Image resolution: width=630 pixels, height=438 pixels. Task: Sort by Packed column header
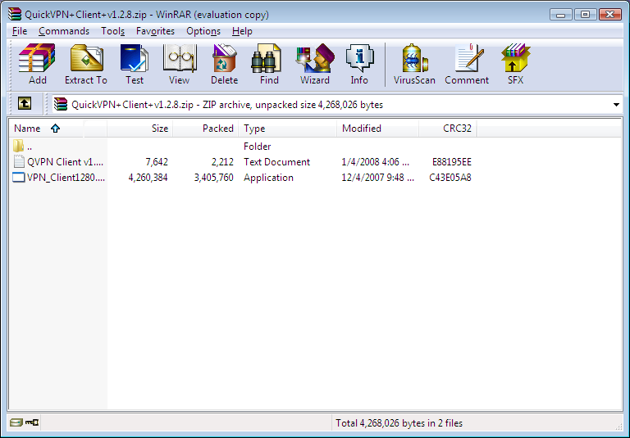[x=206, y=129]
